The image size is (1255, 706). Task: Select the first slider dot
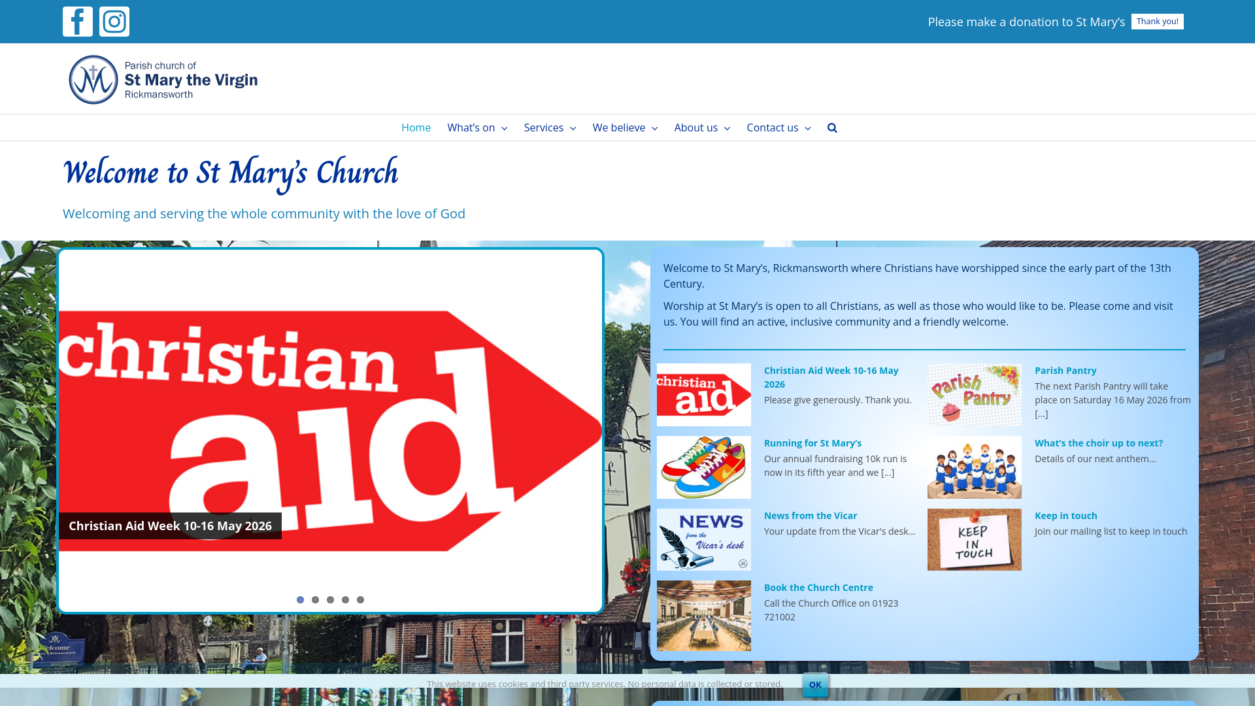pyautogui.click(x=300, y=599)
